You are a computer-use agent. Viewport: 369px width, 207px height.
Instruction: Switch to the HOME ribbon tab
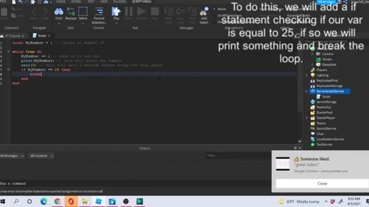tap(61, 2)
